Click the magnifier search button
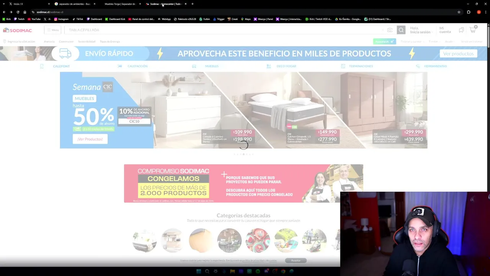 tap(401, 30)
